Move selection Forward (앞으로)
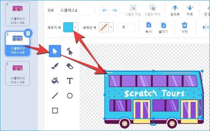The width and height of the screenshot is (210, 131). [175, 10]
